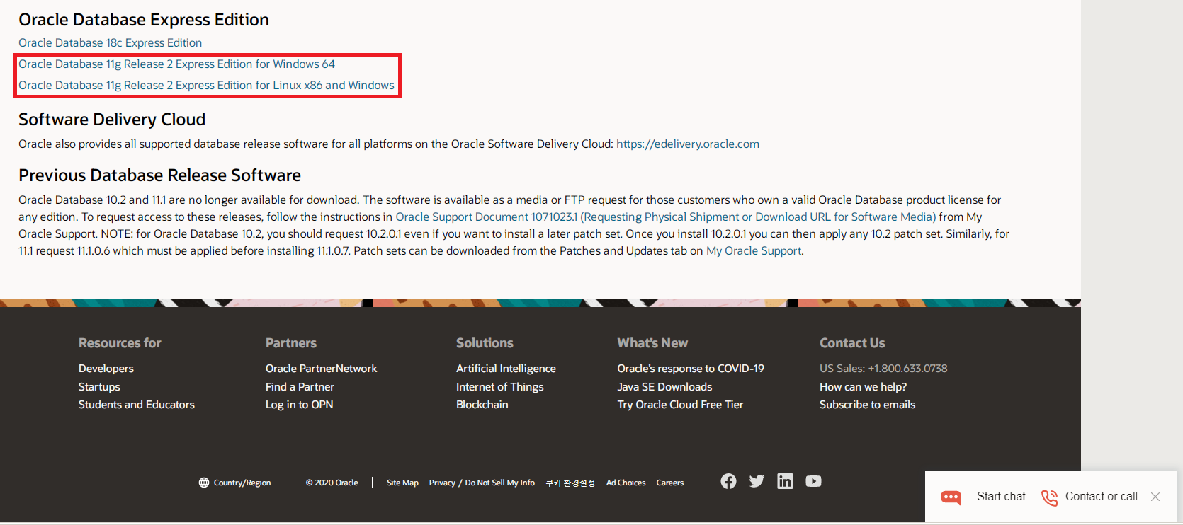
Task: Open Startups footer link
Action: [99, 387]
